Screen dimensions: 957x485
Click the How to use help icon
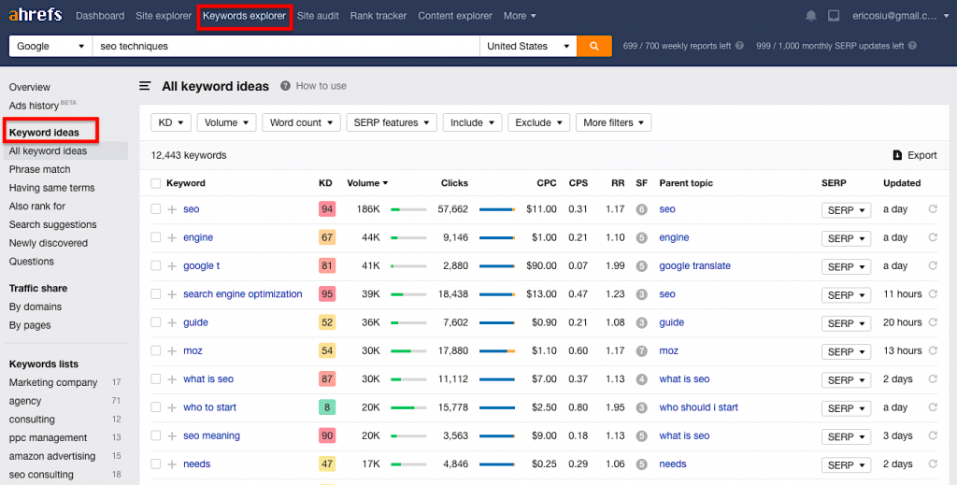point(285,86)
